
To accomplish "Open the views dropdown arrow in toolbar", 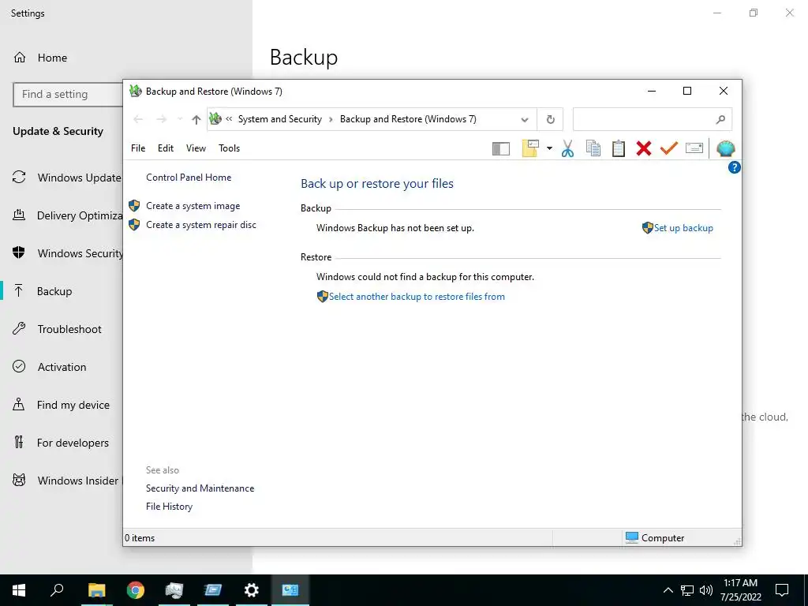I will click(549, 148).
